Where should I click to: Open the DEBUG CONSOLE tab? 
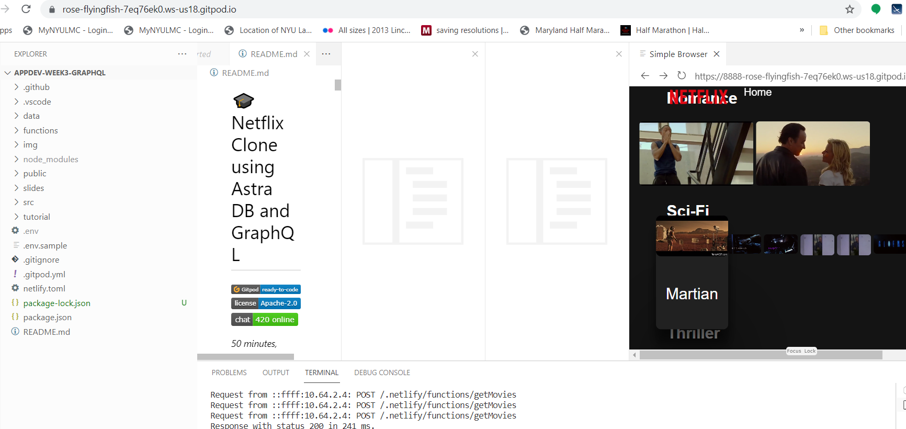pos(382,372)
